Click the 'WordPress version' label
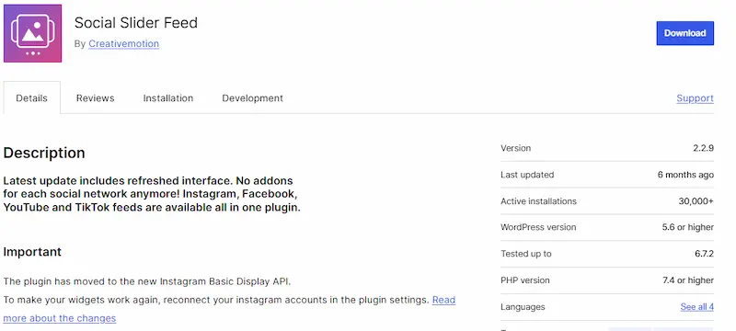The width and height of the screenshot is (736, 331). 538,227
